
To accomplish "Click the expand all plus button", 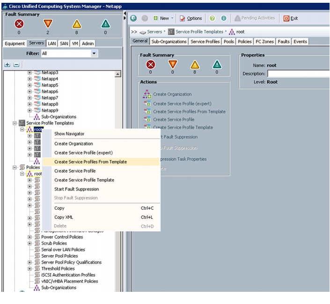I will pos(7,65).
